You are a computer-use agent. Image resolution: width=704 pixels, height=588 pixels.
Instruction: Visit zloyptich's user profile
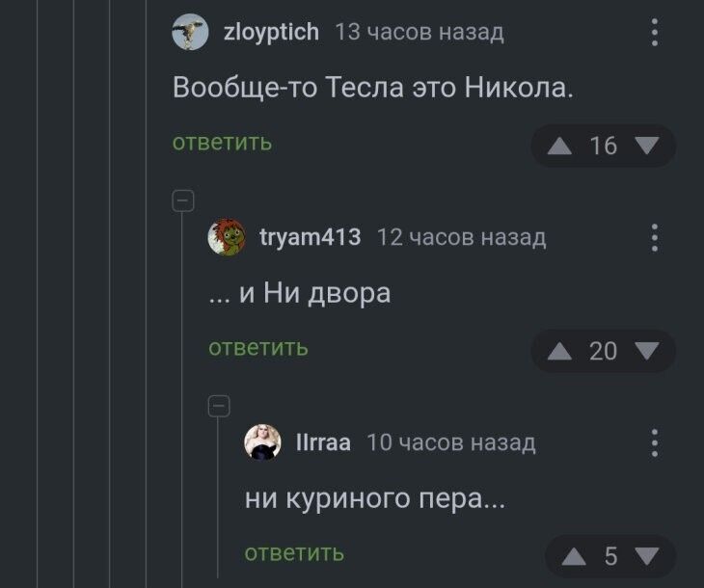point(271,33)
